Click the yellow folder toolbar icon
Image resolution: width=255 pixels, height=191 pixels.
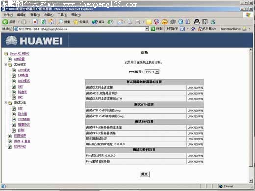click(149, 22)
